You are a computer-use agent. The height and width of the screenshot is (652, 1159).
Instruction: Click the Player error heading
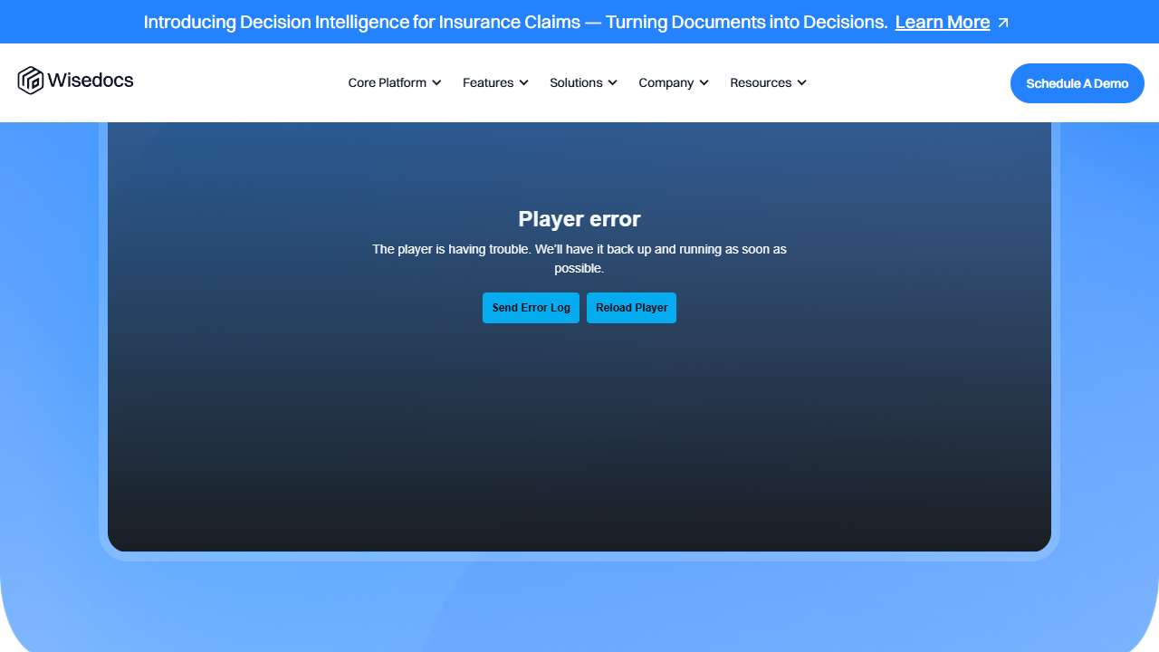[579, 219]
